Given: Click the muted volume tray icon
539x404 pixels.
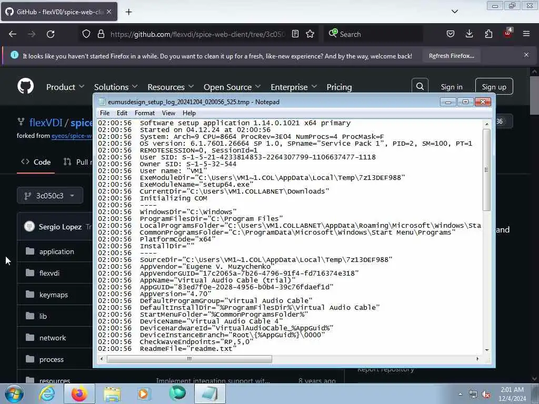Looking at the screenshot, I should (486, 395).
